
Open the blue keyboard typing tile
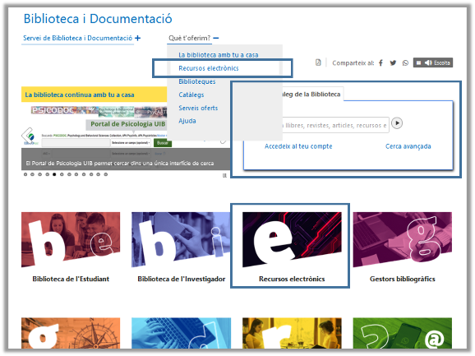click(181, 333)
